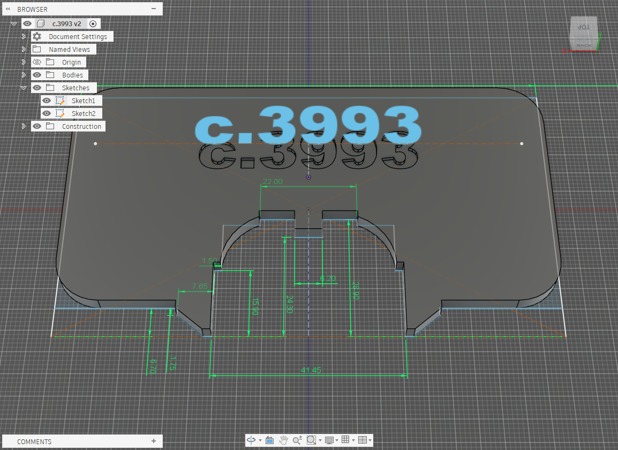The width and height of the screenshot is (618, 450).
Task: Click the Named Views folder icon
Action: pyautogui.click(x=36, y=49)
